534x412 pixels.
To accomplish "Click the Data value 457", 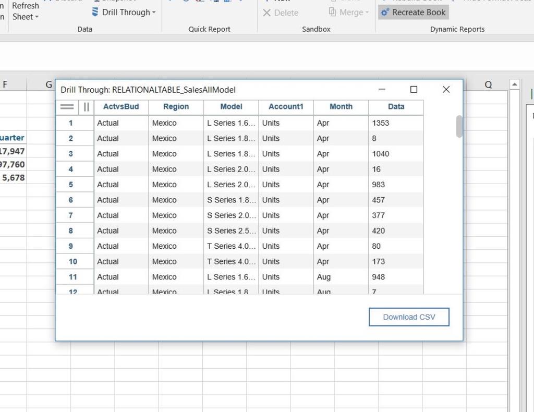I will pyautogui.click(x=396, y=200).
